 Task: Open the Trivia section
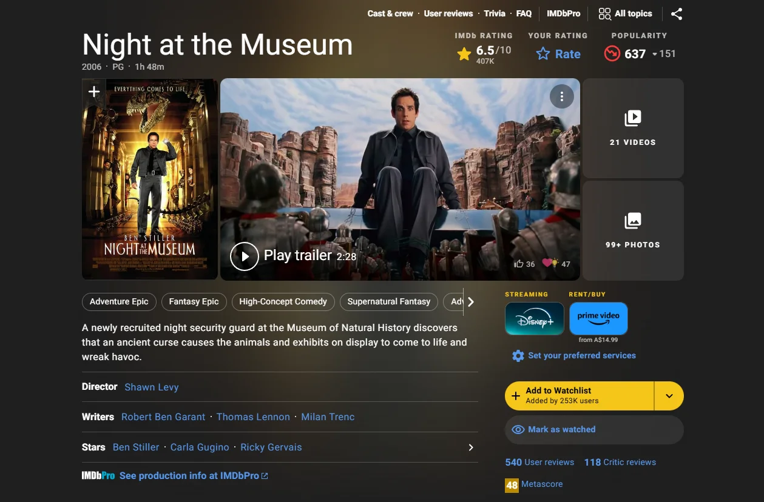(495, 13)
